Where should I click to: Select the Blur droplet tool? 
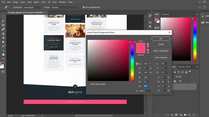(x=3, y=42)
